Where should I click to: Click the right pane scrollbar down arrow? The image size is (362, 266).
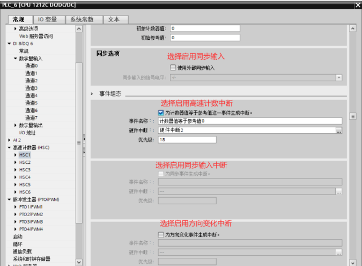coord(353,262)
